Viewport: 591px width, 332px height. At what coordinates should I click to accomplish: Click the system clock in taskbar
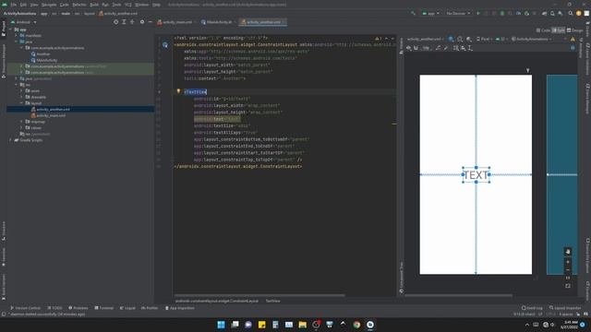point(569,325)
